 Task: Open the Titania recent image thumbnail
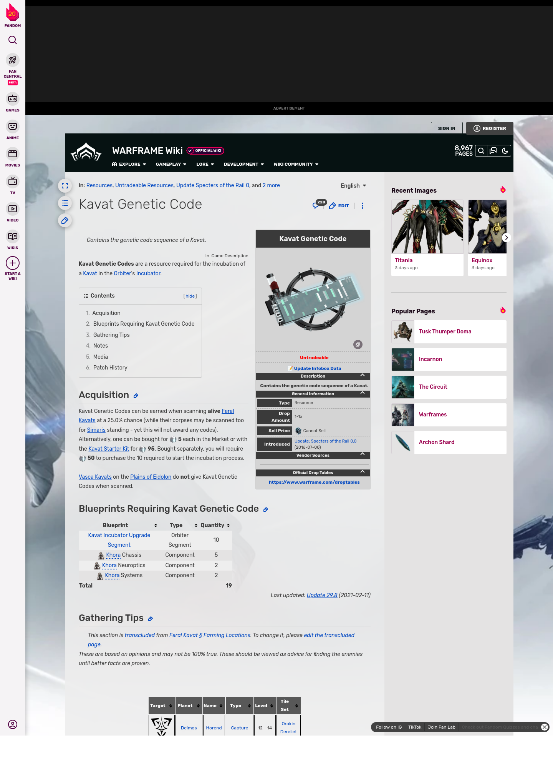click(427, 226)
